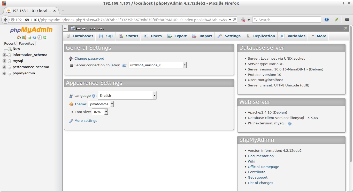This screenshot has height=192, width=353.
Task: Open the Export tab
Action: coord(177,36)
